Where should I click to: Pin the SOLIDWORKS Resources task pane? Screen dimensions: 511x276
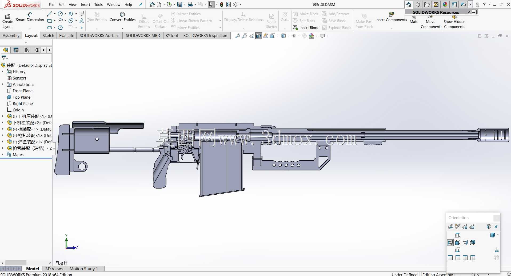[469, 12]
